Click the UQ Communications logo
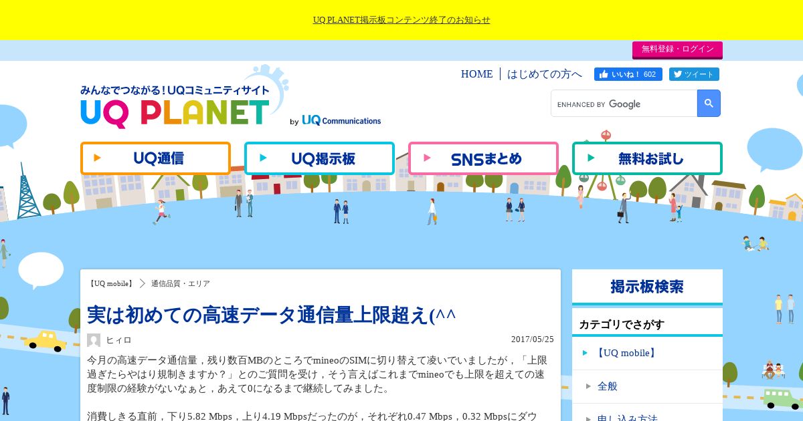The height and width of the screenshot is (421, 803). [x=341, y=120]
